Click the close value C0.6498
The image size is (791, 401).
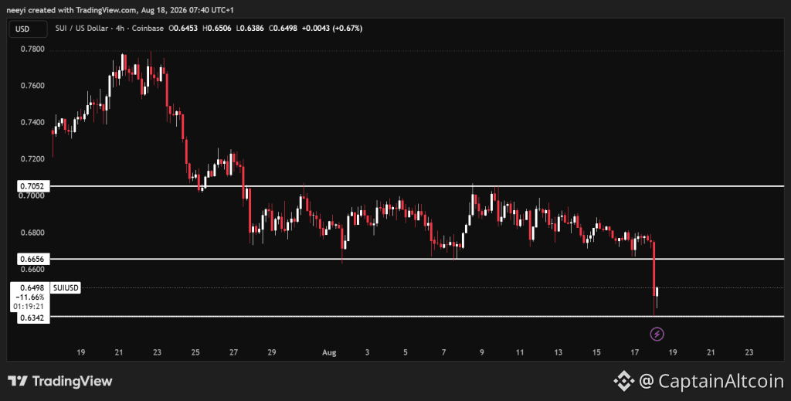[x=283, y=29]
